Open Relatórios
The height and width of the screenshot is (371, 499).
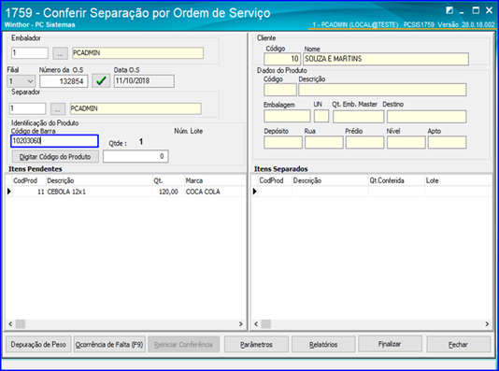pos(323,344)
